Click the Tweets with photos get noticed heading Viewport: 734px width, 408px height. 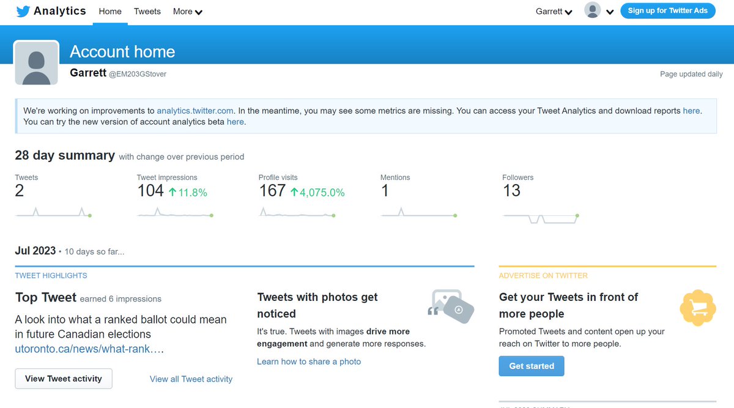point(317,305)
